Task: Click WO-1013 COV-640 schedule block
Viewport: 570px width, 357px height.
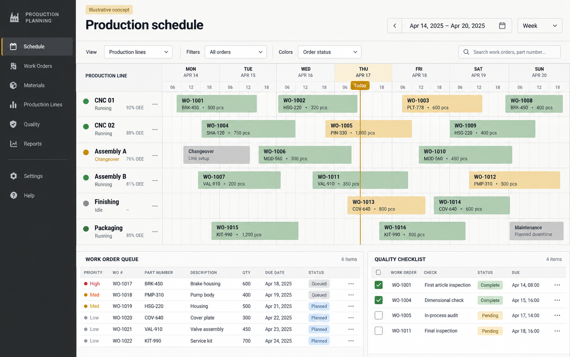Action: [386, 205]
